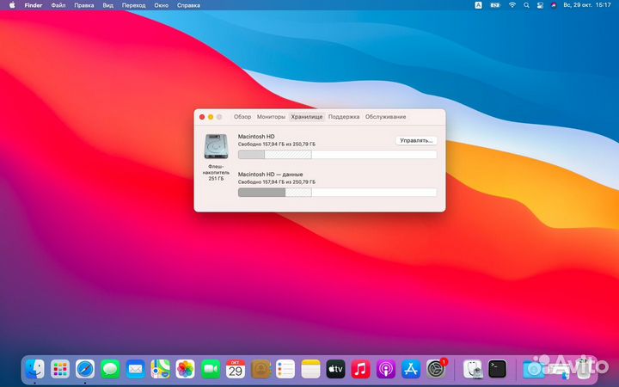
Task: Minimize the storage window
Action: pyautogui.click(x=211, y=117)
